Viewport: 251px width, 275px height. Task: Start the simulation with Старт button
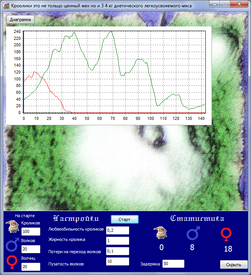pyautogui.click(x=125, y=219)
